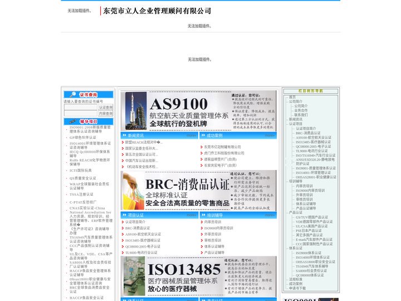Click the arrow icon before 培训辅导 header
Viewport: 401px width, 301px height.
click(x=203, y=215)
